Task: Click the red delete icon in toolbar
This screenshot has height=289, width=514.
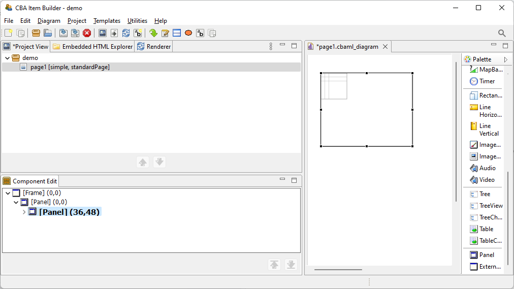Action: click(87, 33)
